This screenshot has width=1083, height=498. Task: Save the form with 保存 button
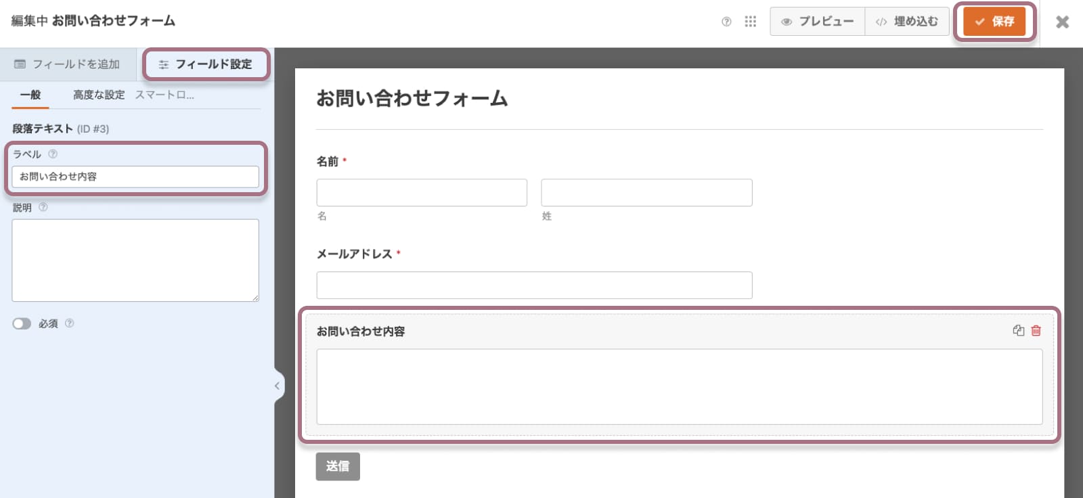(x=994, y=22)
